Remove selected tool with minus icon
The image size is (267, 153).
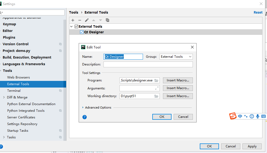[x=80, y=20]
